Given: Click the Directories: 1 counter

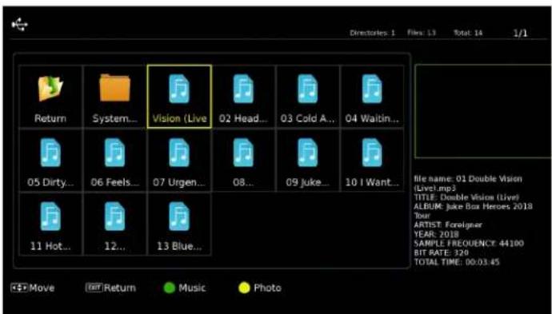Looking at the screenshot, I should 372,33.
